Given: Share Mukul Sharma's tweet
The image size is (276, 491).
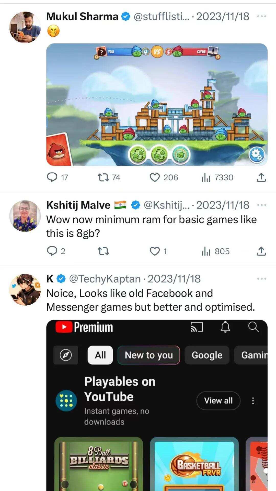Looking at the screenshot, I should pyautogui.click(x=261, y=177).
